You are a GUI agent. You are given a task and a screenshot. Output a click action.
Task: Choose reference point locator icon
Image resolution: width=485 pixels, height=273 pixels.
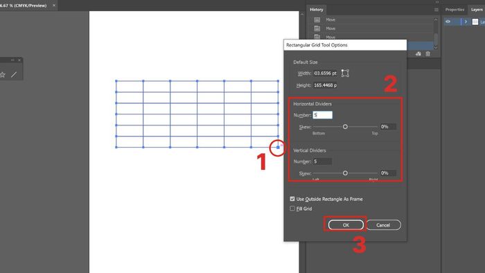pos(345,73)
